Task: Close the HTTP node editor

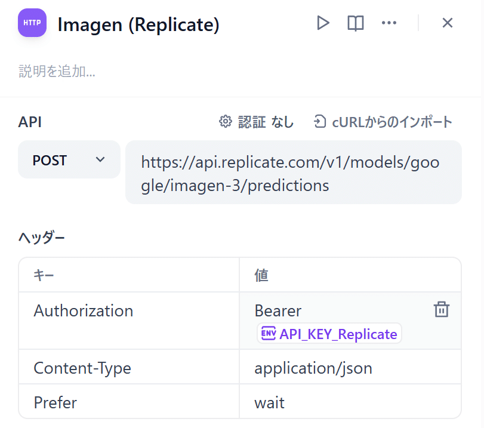Action: click(x=447, y=23)
